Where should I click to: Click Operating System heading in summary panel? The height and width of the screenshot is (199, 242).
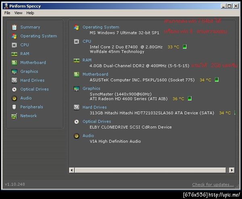pos(101,27)
